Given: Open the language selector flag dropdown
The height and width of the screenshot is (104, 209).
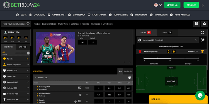Looking at the screenshot, I should point(158,5).
